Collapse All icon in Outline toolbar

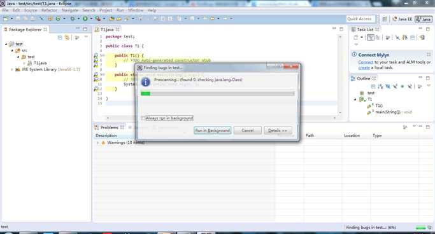pos(373,86)
